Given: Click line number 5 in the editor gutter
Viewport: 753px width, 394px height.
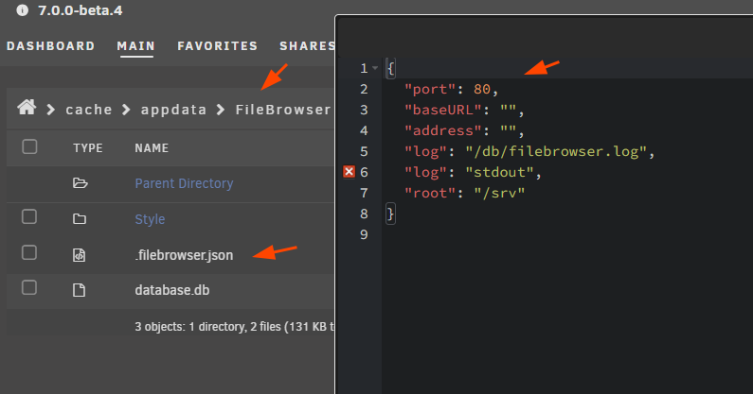Looking at the screenshot, I should [x=364, y=151].
